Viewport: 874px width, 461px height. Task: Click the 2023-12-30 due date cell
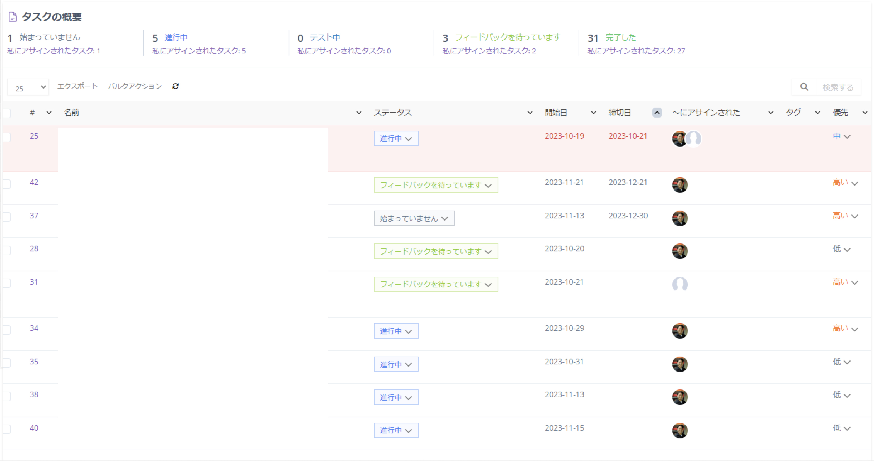click(x=628, y=216)
